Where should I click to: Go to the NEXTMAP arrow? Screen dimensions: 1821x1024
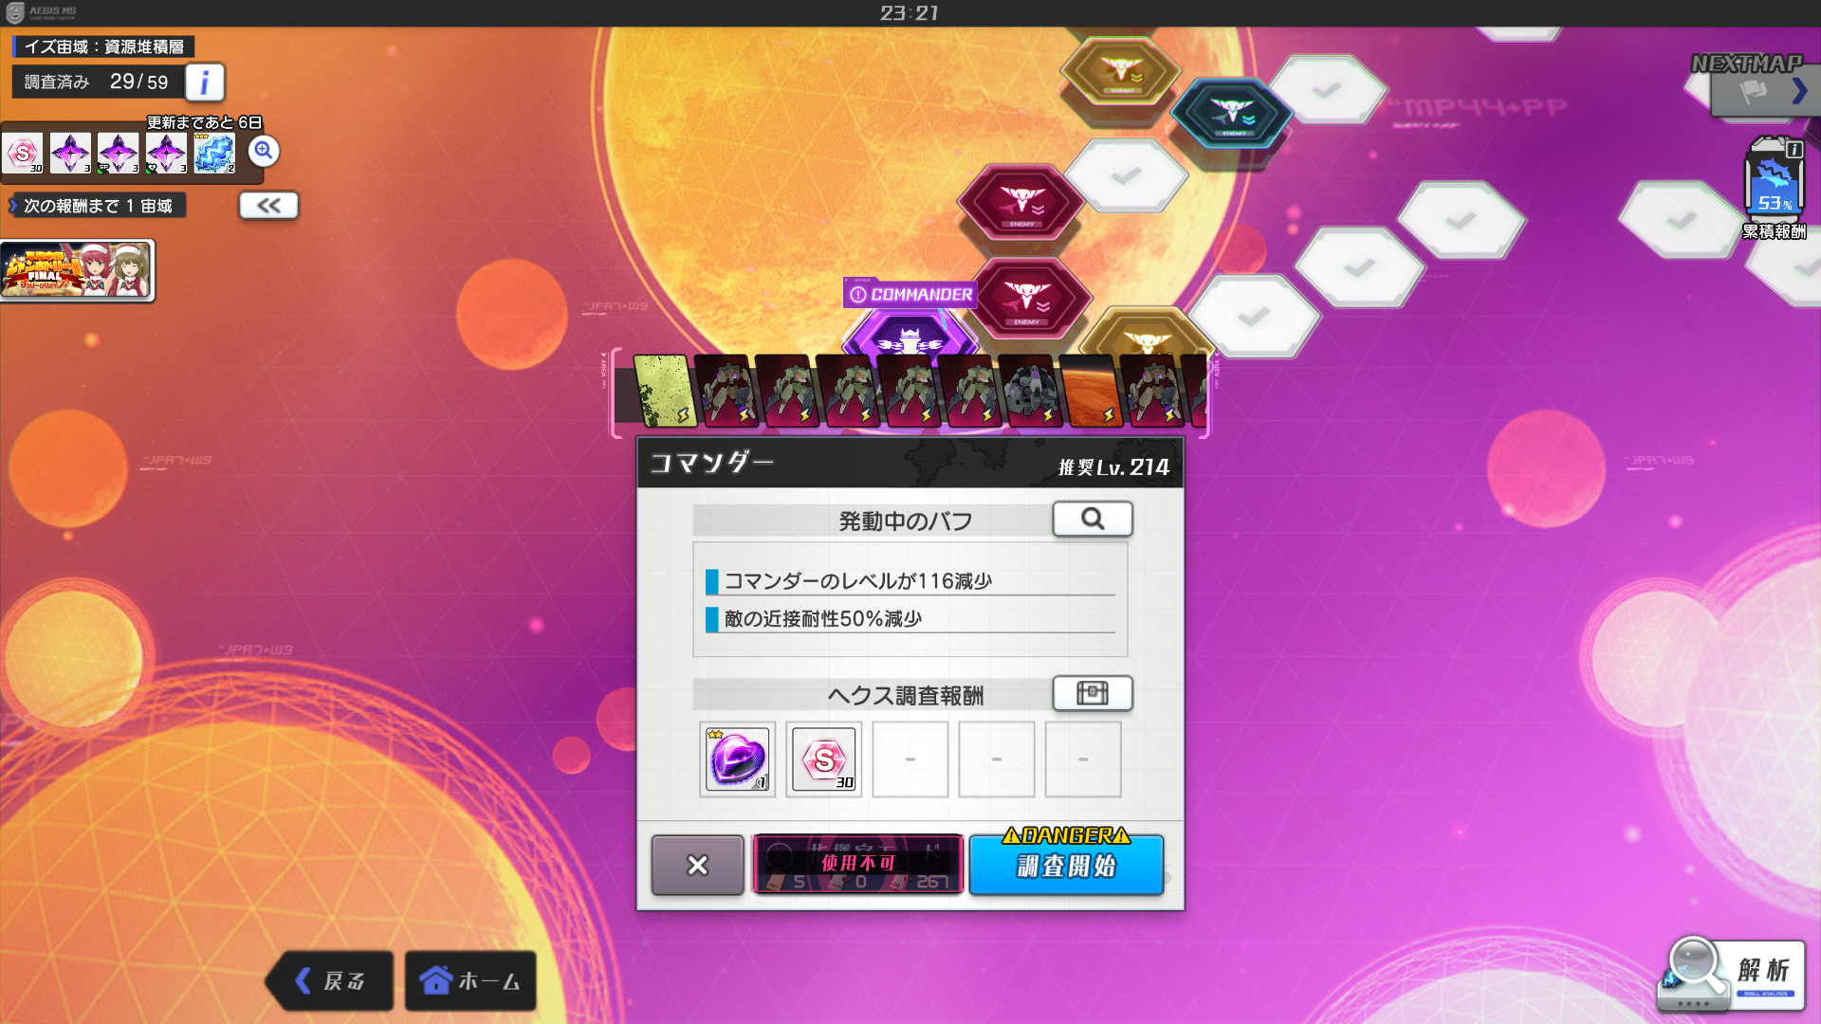point(1797,92)
